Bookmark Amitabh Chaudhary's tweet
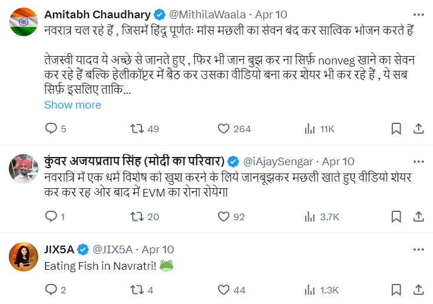This screenshot has width=433, height=304. (x=396, y=129)
